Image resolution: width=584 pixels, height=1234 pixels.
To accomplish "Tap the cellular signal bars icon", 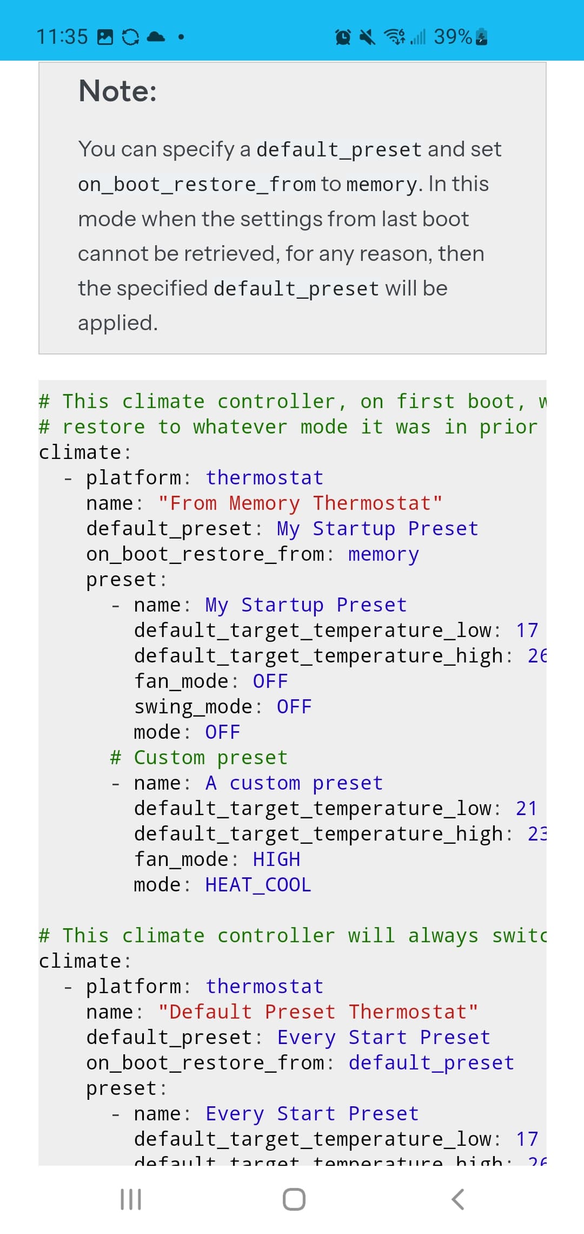I will [419, 37].
